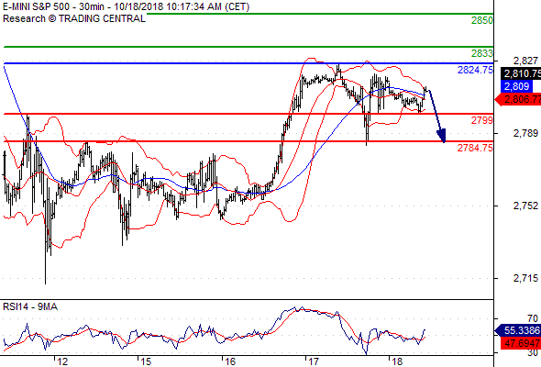Click date label 12 on time axis
541x367 pixels.
[62, 361]
